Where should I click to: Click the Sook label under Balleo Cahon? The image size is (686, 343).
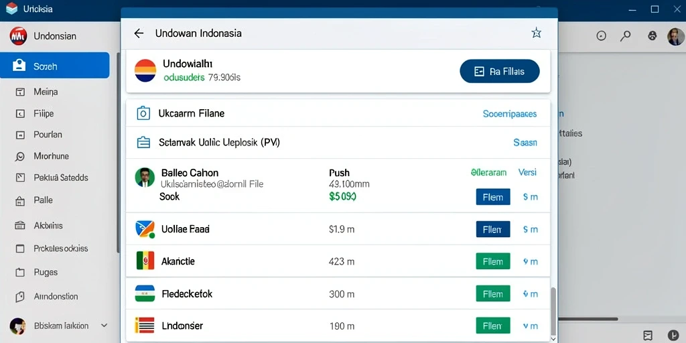coord(169,197)
